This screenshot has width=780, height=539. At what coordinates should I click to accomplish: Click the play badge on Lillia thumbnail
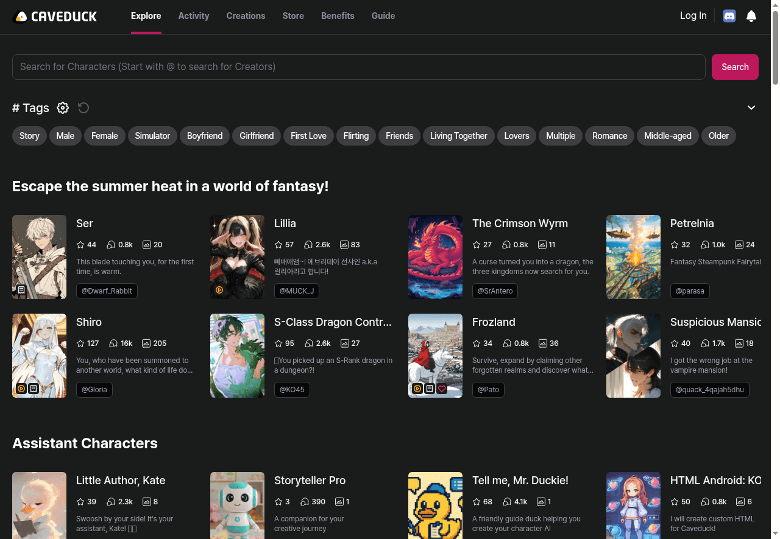tap(219, 290)
